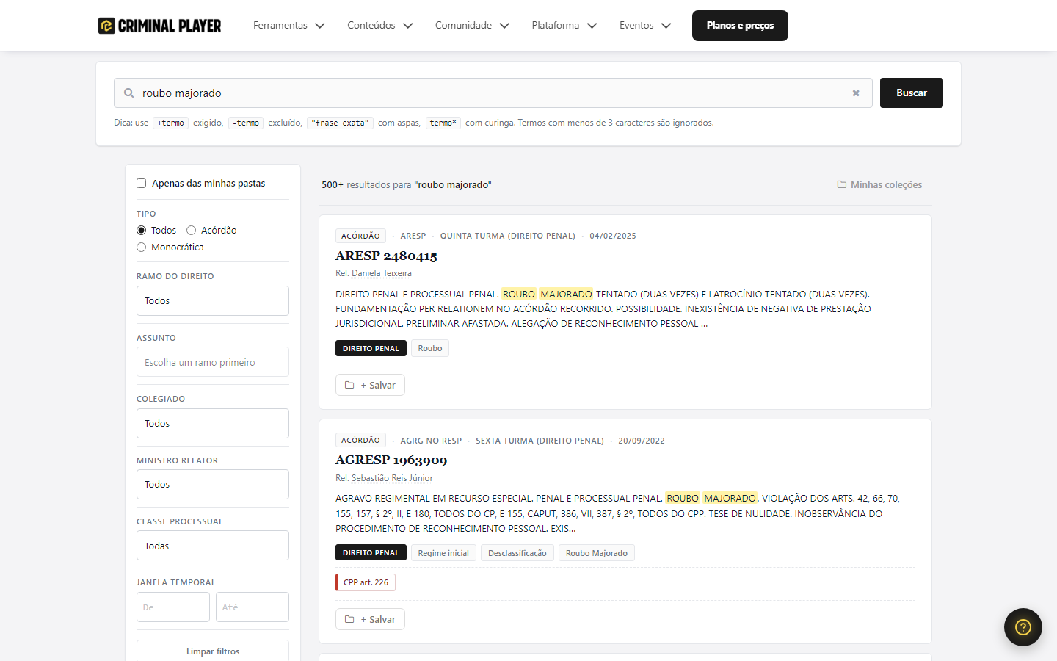This screenshot has height=661, width=1057.
Task: Click the AGRG NO RESP class text
Action: coord(431,441)
